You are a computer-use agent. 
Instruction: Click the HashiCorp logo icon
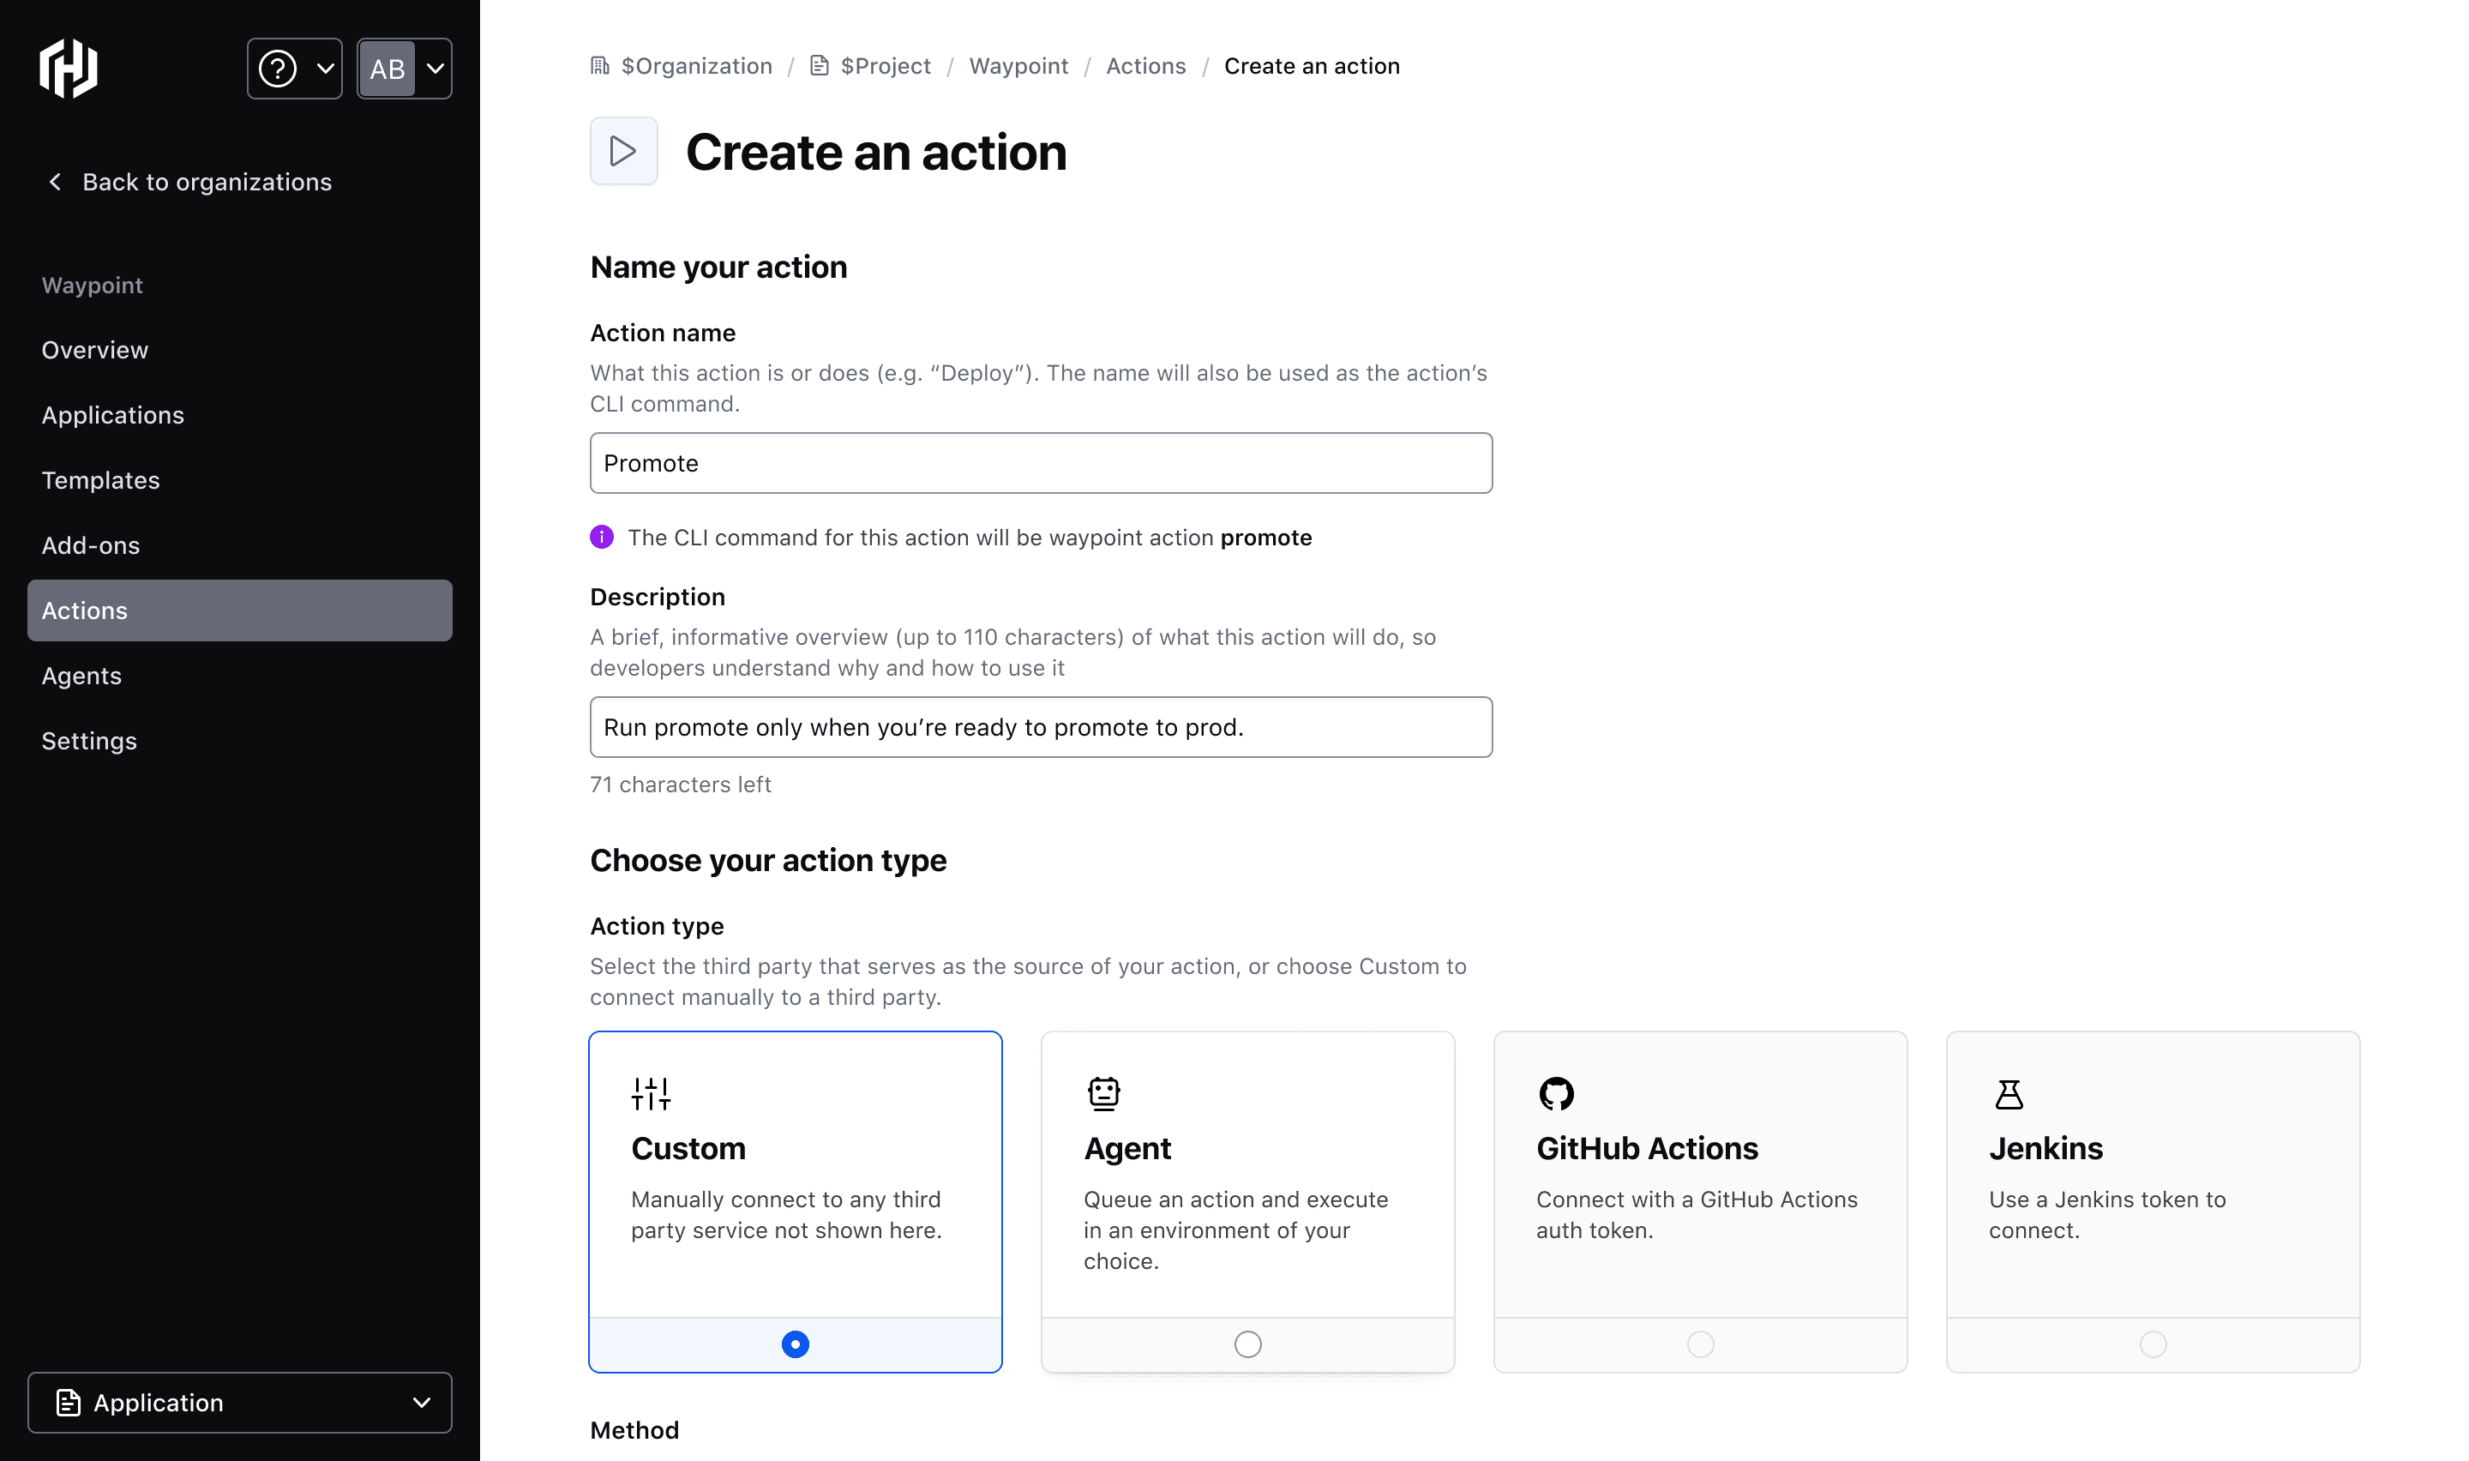68,69
